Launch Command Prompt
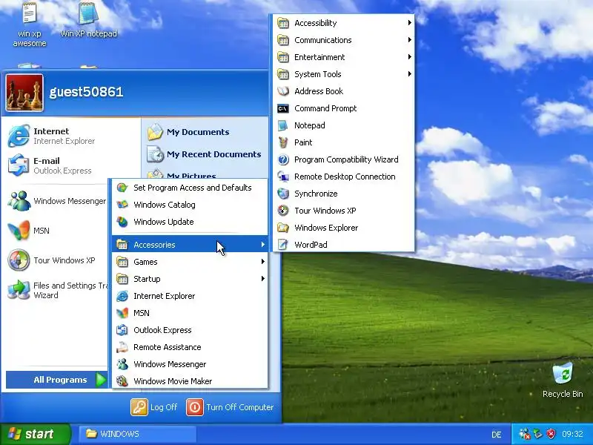The image size is (593, 445). click(344, 108)
